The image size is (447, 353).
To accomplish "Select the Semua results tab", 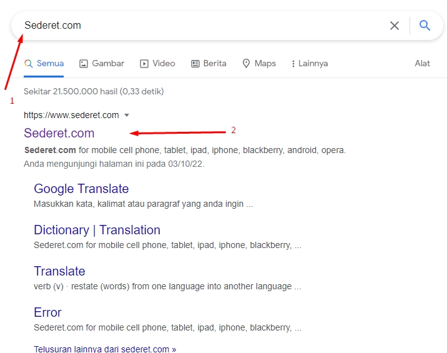I will pos(44,63).
